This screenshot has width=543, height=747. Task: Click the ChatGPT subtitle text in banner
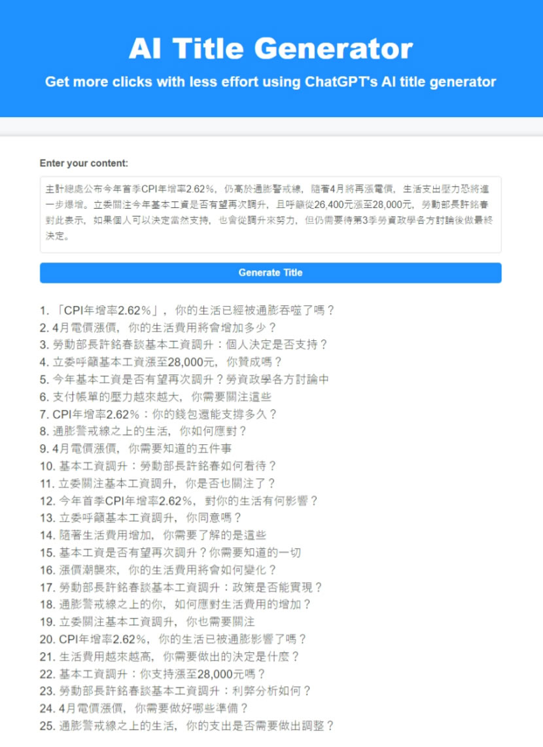[270, 82]
